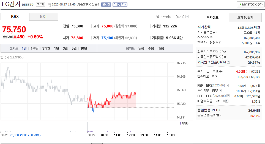Image resolution: width=265 pixels, height=144 pixels.
Task: Click the 52-week high 113,700
Action: (x=243, y=77)
